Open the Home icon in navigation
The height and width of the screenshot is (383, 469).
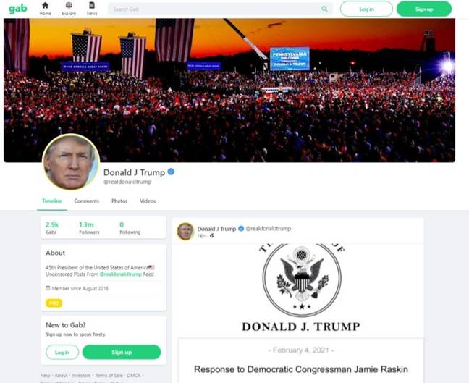45,5
